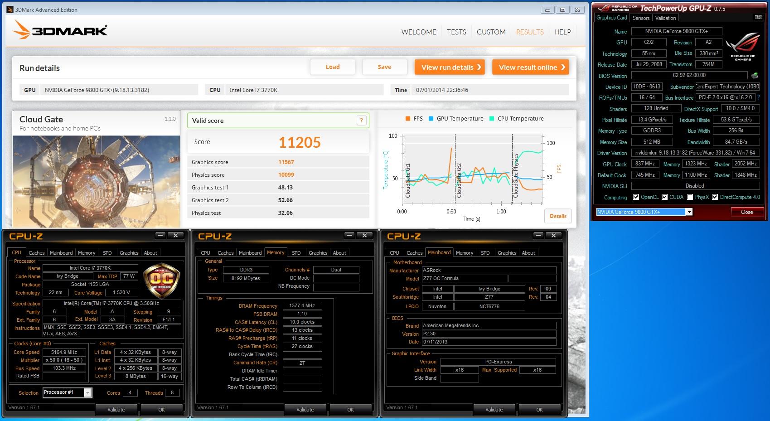
Task: Open the HELP tab in 3DMark
Action: [562, 32]
